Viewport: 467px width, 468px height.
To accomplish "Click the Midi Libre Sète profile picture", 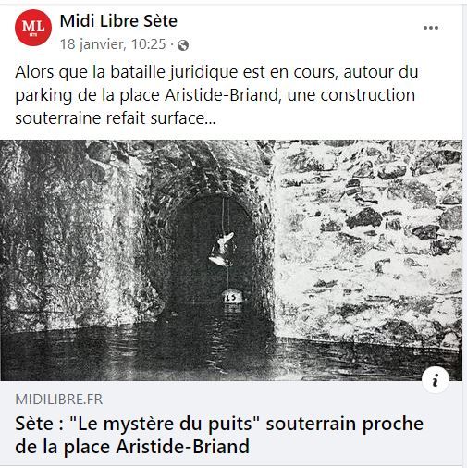I will (33, 28).
